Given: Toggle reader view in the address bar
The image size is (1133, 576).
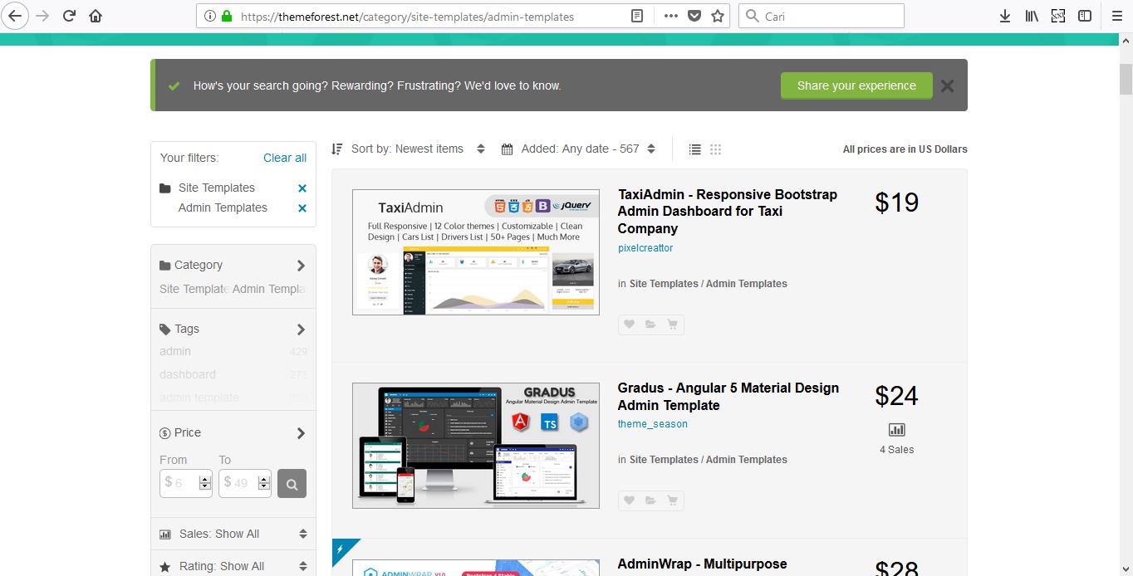Looking at the screenshot, I should click(637, 16).
